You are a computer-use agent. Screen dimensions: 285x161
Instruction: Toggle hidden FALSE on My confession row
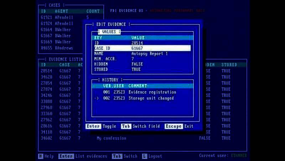click(204, 138)
